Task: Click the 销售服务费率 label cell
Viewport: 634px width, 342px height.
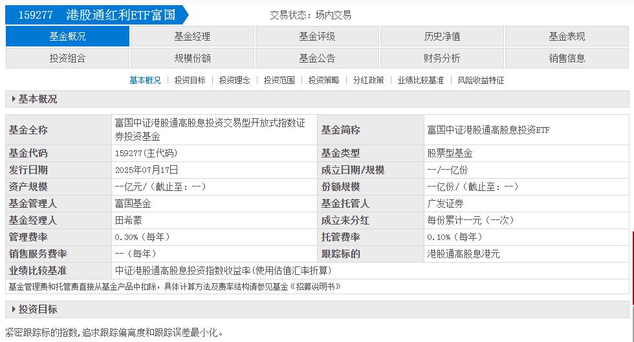Action: coord(59,254)
